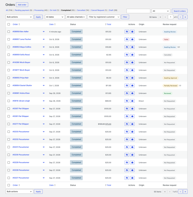Open the search-field 'All' dropdown
193x197 pixels.
pyautogui.click(x=161, y=11)
